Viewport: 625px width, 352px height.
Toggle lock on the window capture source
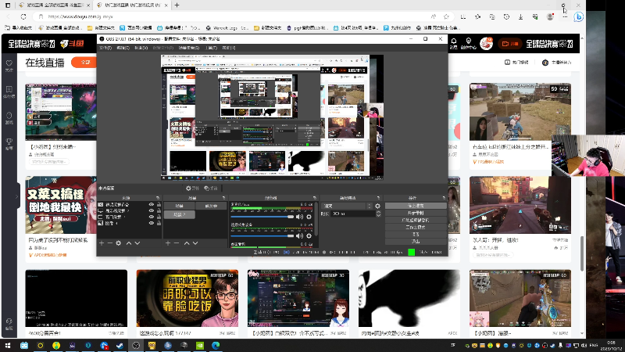(x=159, y=217)
